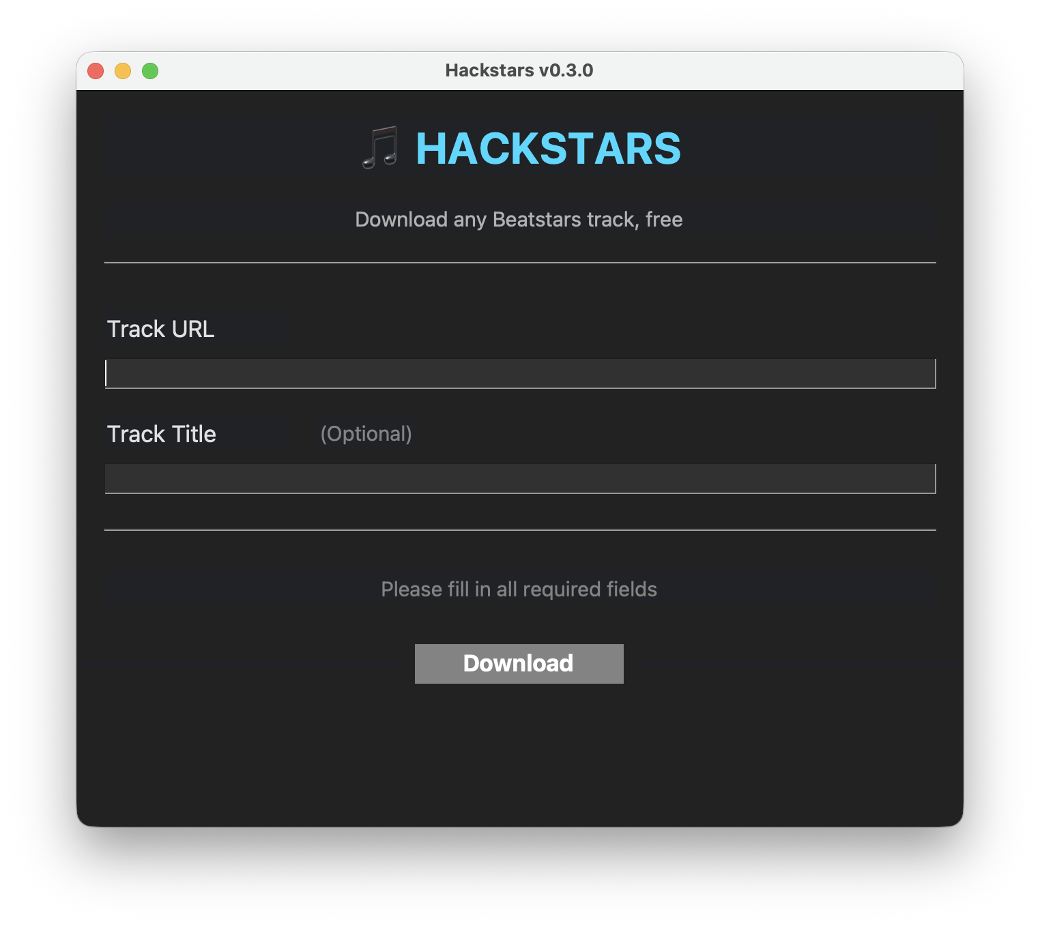1040x928 pixels.
Task: Click the (Optional) hint text
Action: coord(366,434)
